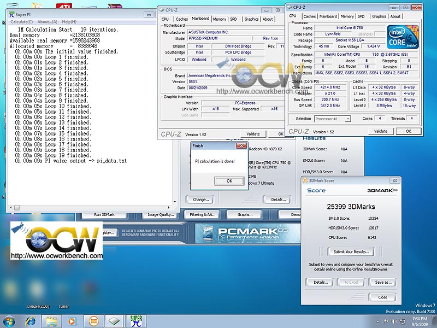The image size is (437, 328).
Task: Click the PCMark05 banner in 3DMark06
Action: click(x=248, y=233)
